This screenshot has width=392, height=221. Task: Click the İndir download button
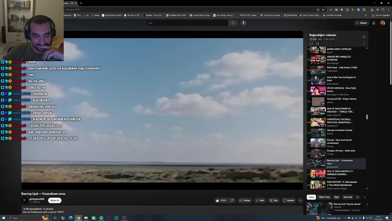pos(260,200)
